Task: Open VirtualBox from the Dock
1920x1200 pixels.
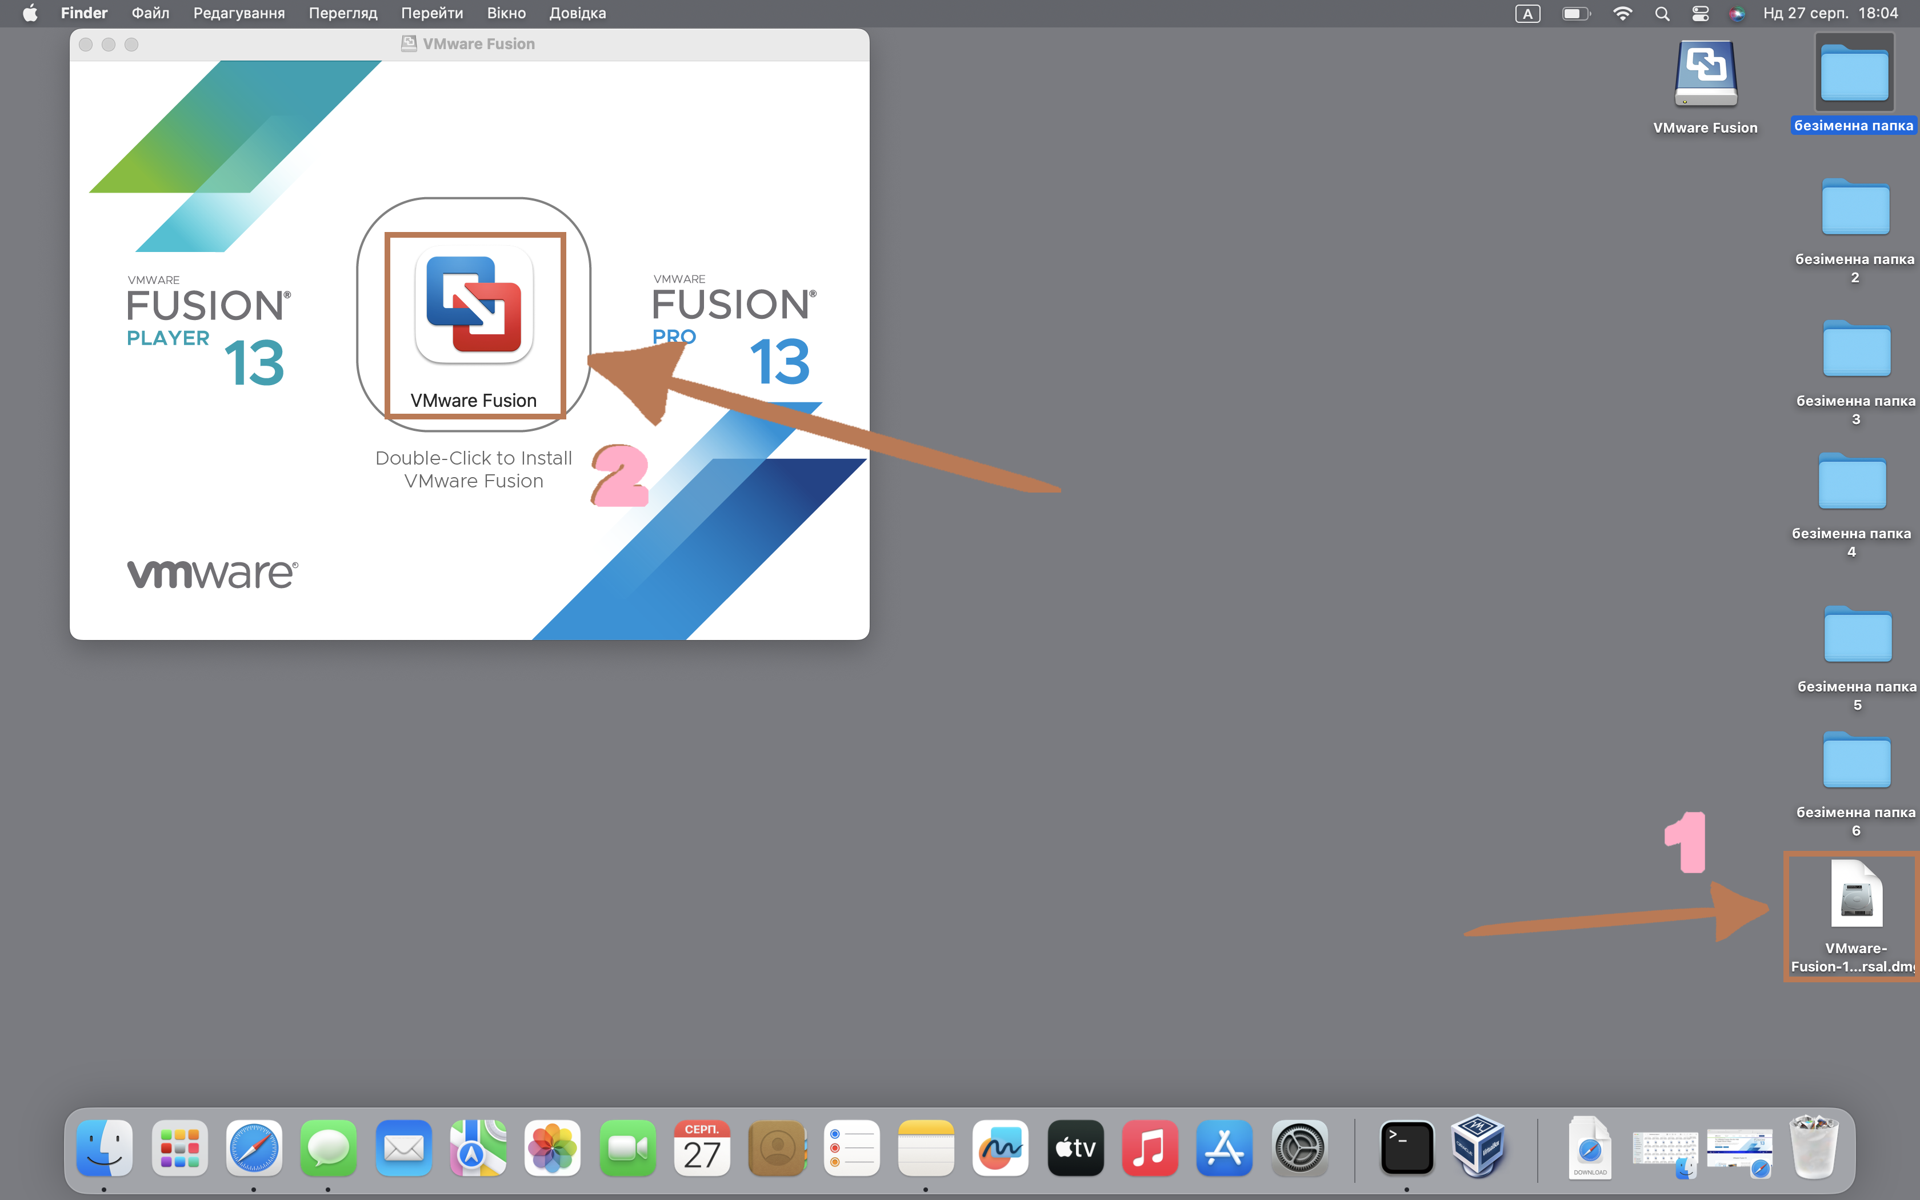Action: pos(1478,1146)
